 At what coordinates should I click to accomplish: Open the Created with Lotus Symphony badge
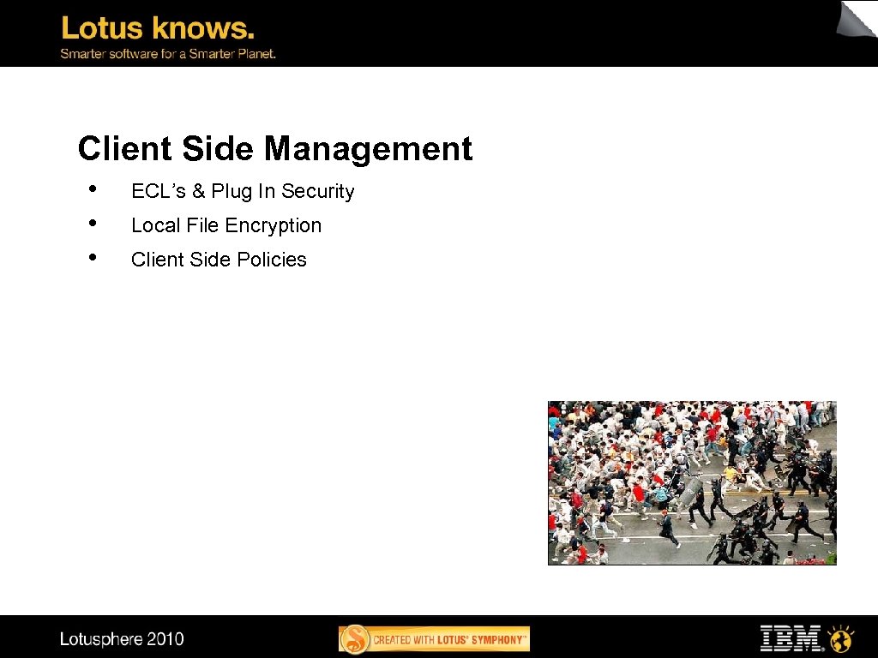coord(433,638)
